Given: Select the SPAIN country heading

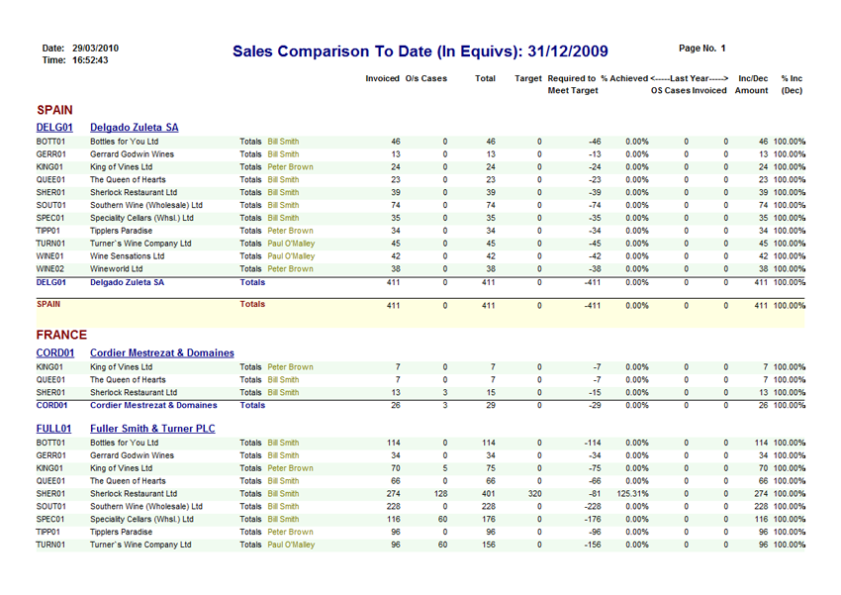Looking at the screenshot, I should 54,109.
